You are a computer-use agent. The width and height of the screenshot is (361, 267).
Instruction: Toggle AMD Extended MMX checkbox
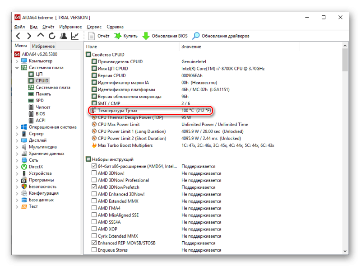pyautogui.click(x=94, y=201)
